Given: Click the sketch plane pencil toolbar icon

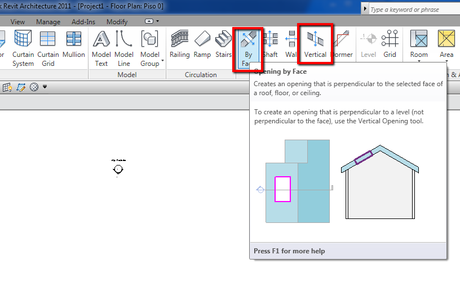Looking at the screenshot, I should click(21, 87).
